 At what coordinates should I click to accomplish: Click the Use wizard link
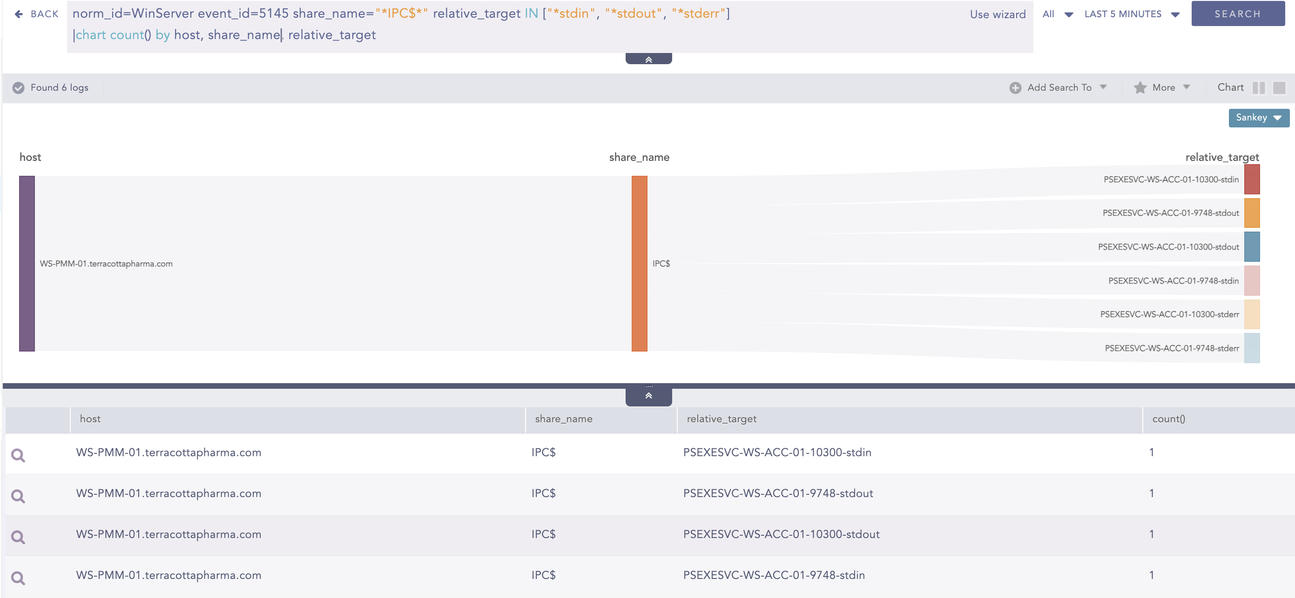(x=998, y=14)
